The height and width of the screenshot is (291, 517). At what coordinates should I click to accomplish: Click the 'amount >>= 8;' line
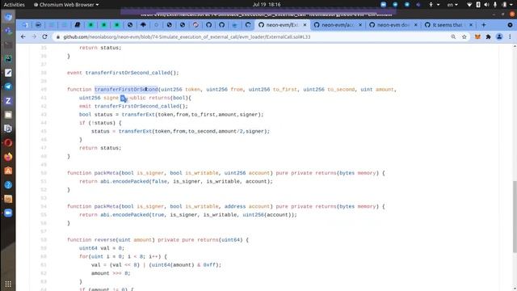click(x=111, y=273)
